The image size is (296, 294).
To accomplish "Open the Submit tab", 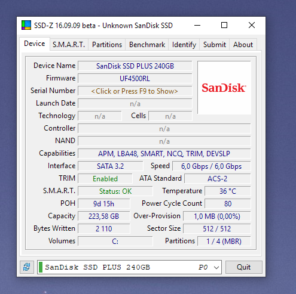I will point(215,45).
